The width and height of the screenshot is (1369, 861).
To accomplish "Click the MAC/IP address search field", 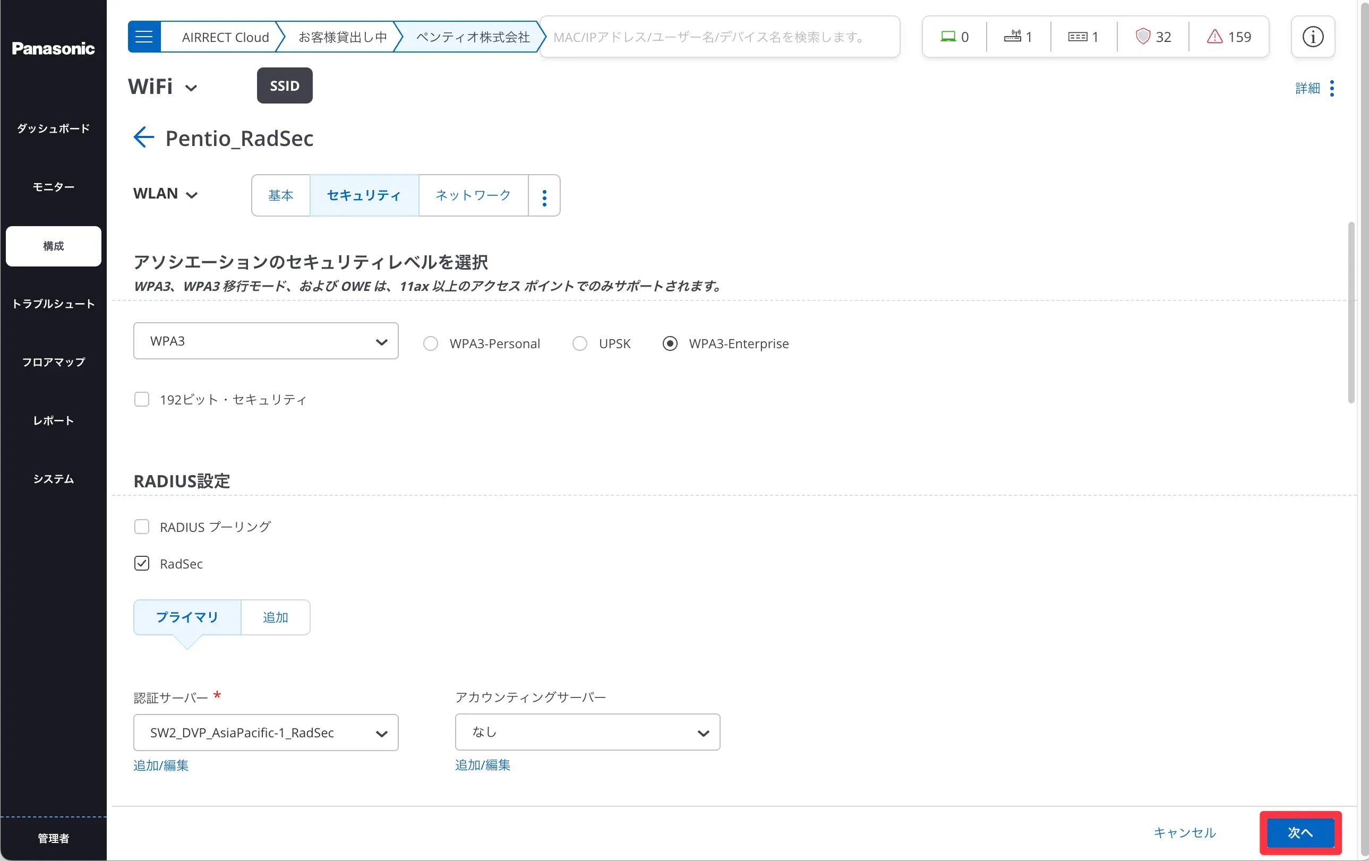I will pos(719,37).
